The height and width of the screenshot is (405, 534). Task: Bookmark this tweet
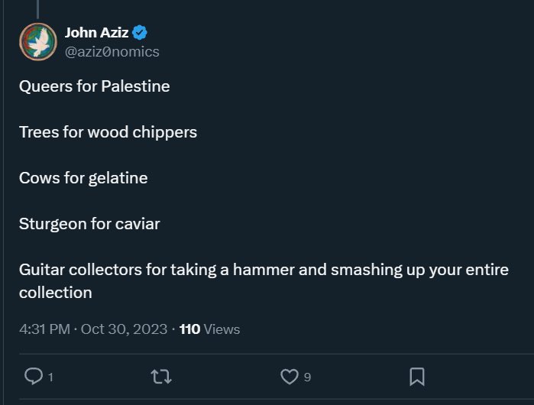(417, 377)
